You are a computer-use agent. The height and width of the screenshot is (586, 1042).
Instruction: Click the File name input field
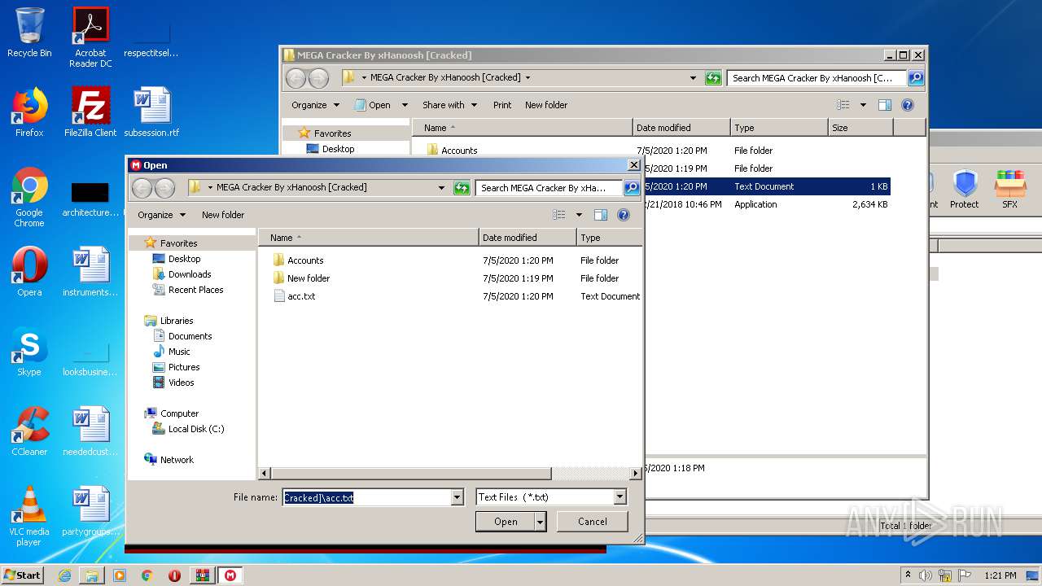pyautogui.click(x=366, y=497)
